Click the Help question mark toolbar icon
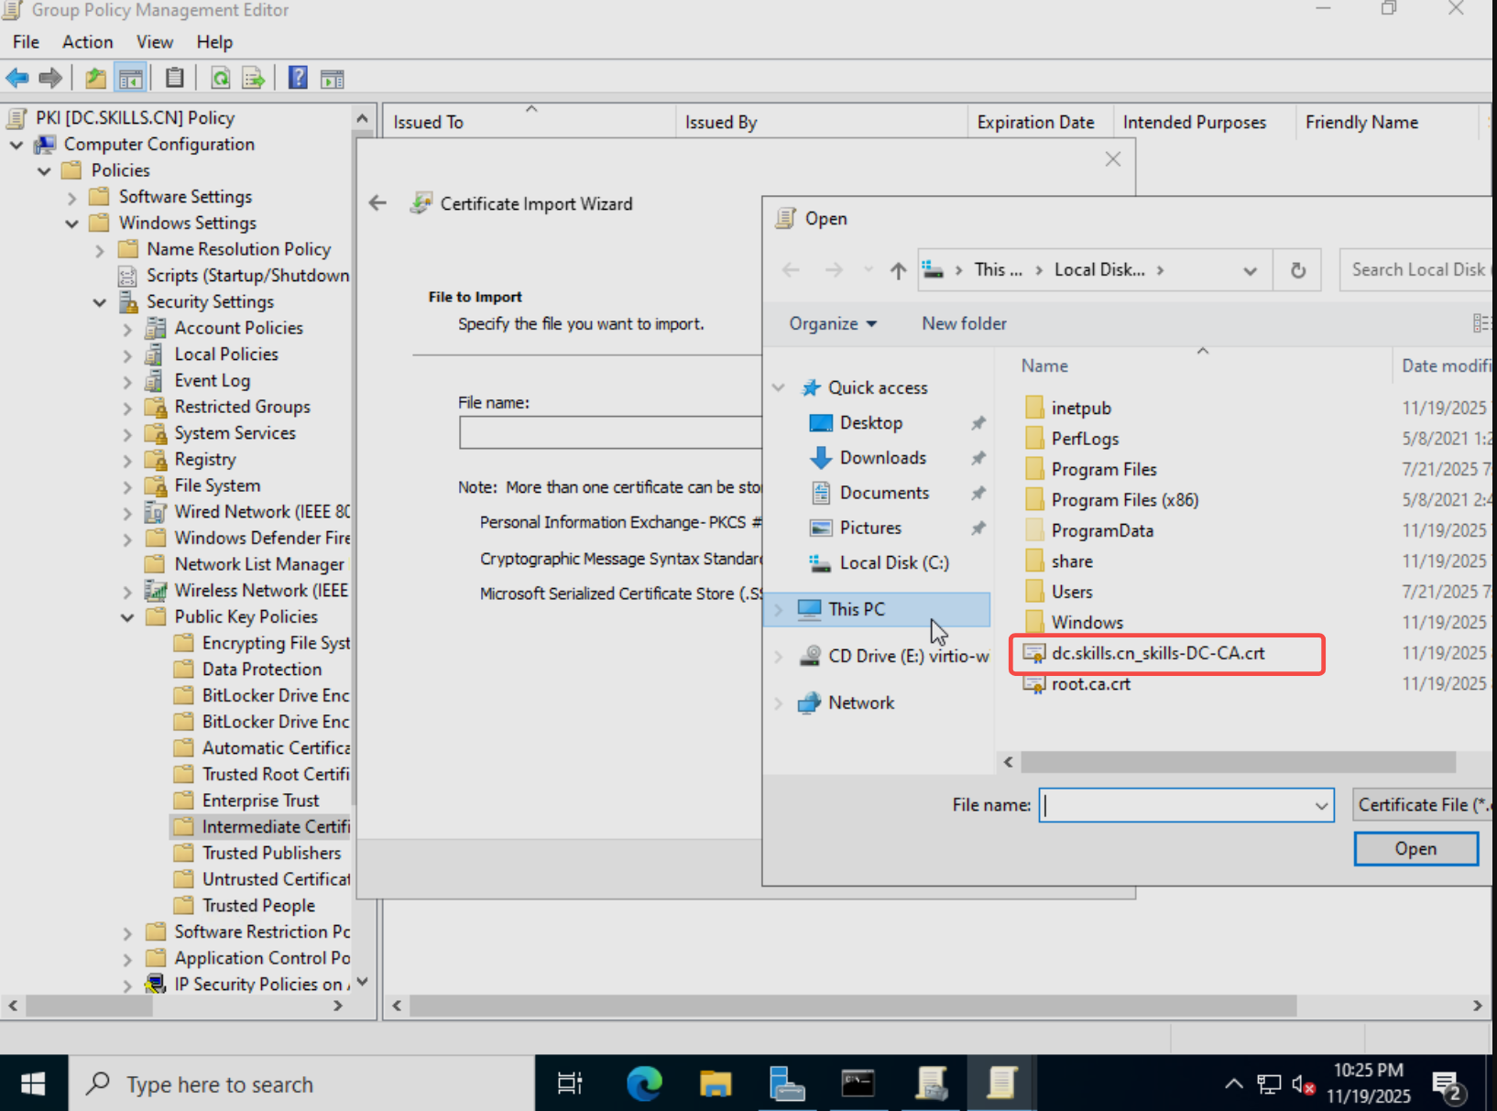 pos(298,79)
